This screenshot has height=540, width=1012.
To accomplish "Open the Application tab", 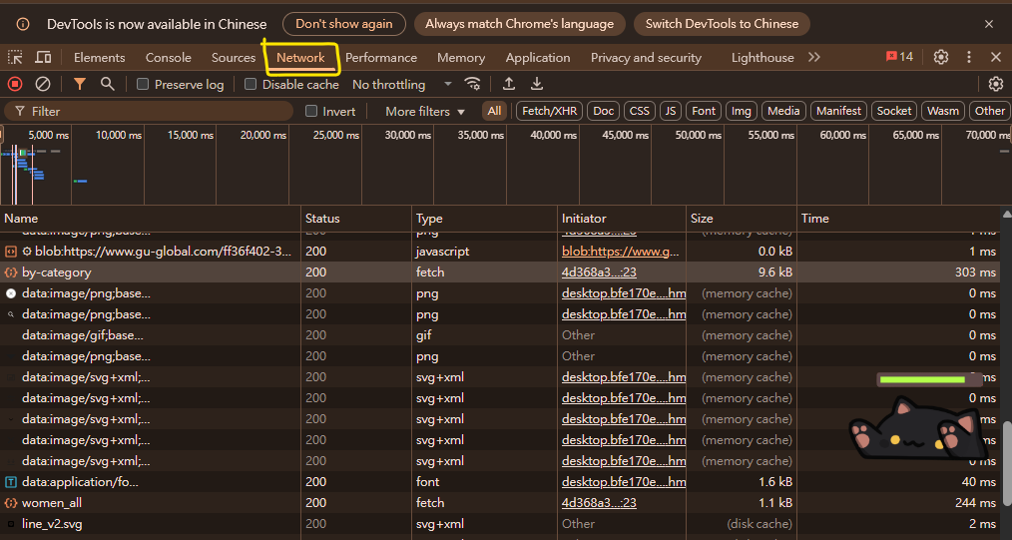I will click(x=538, y=58).
